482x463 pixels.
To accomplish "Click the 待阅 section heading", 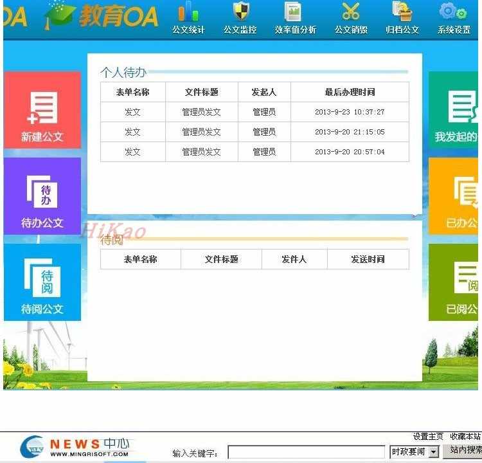I will click(112, 240).
